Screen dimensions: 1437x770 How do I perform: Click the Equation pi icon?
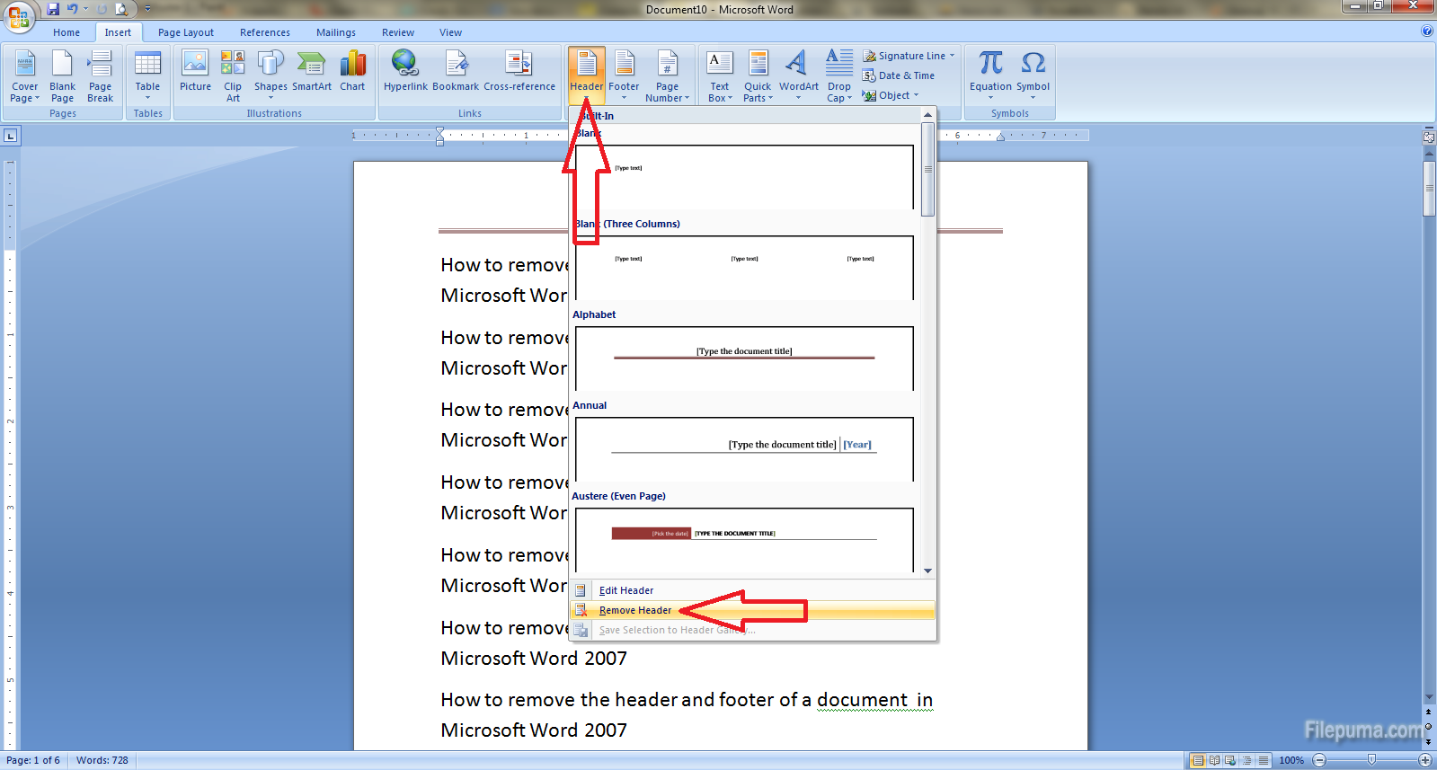pos(990,63)
